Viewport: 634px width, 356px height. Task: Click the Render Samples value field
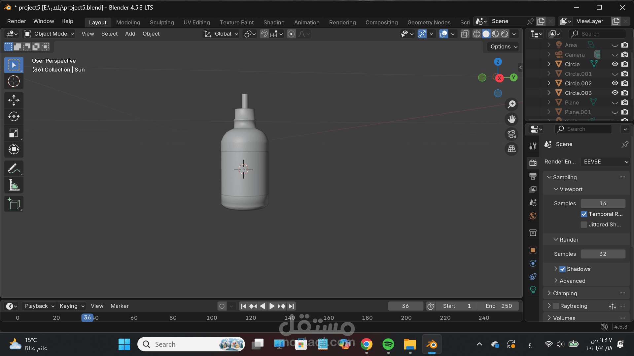pos(603,254)
